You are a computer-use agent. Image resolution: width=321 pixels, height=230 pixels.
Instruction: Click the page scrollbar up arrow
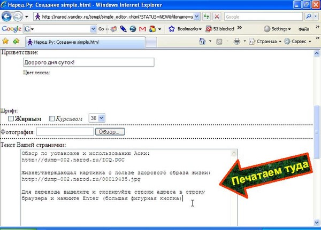tap(317, 53)
